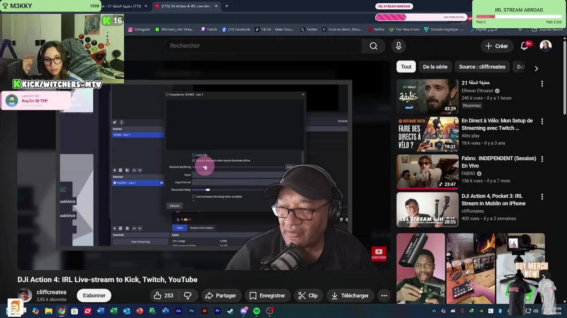Open the Faire des directs à vélo thumbnail
The width and height of the screenshot is (567, 318).
pos(427,134)
